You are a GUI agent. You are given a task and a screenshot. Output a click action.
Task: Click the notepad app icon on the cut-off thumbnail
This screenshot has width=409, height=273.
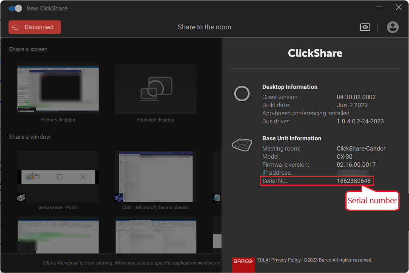[217, 198]
